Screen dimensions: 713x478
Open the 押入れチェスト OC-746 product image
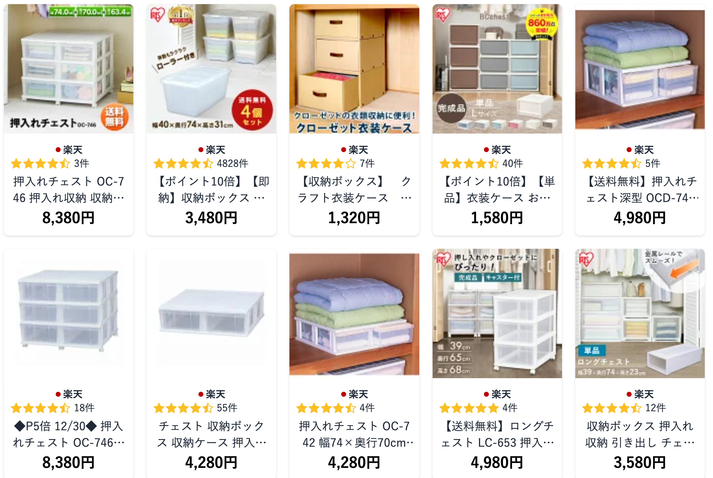pos(69,69)
